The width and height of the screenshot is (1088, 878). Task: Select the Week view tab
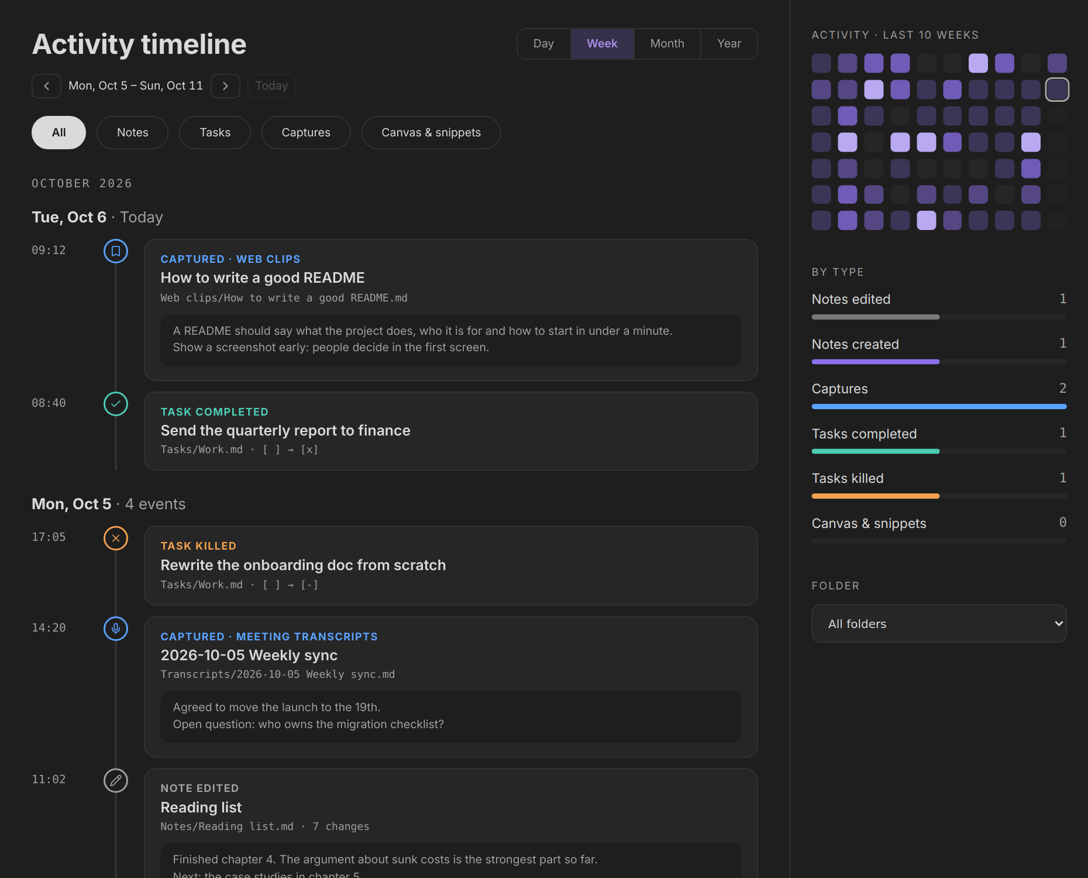click(602, 44)
